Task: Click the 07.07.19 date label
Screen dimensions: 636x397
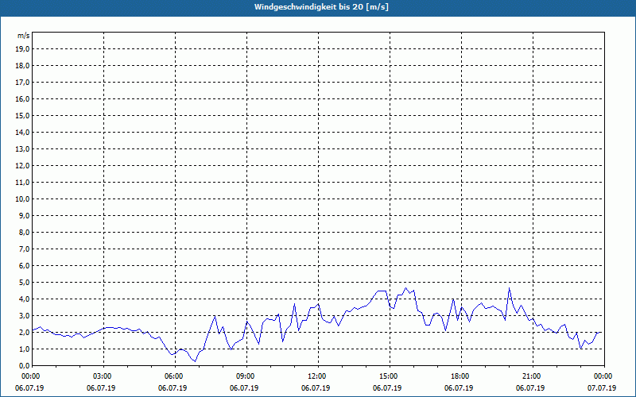Action: 602,388
